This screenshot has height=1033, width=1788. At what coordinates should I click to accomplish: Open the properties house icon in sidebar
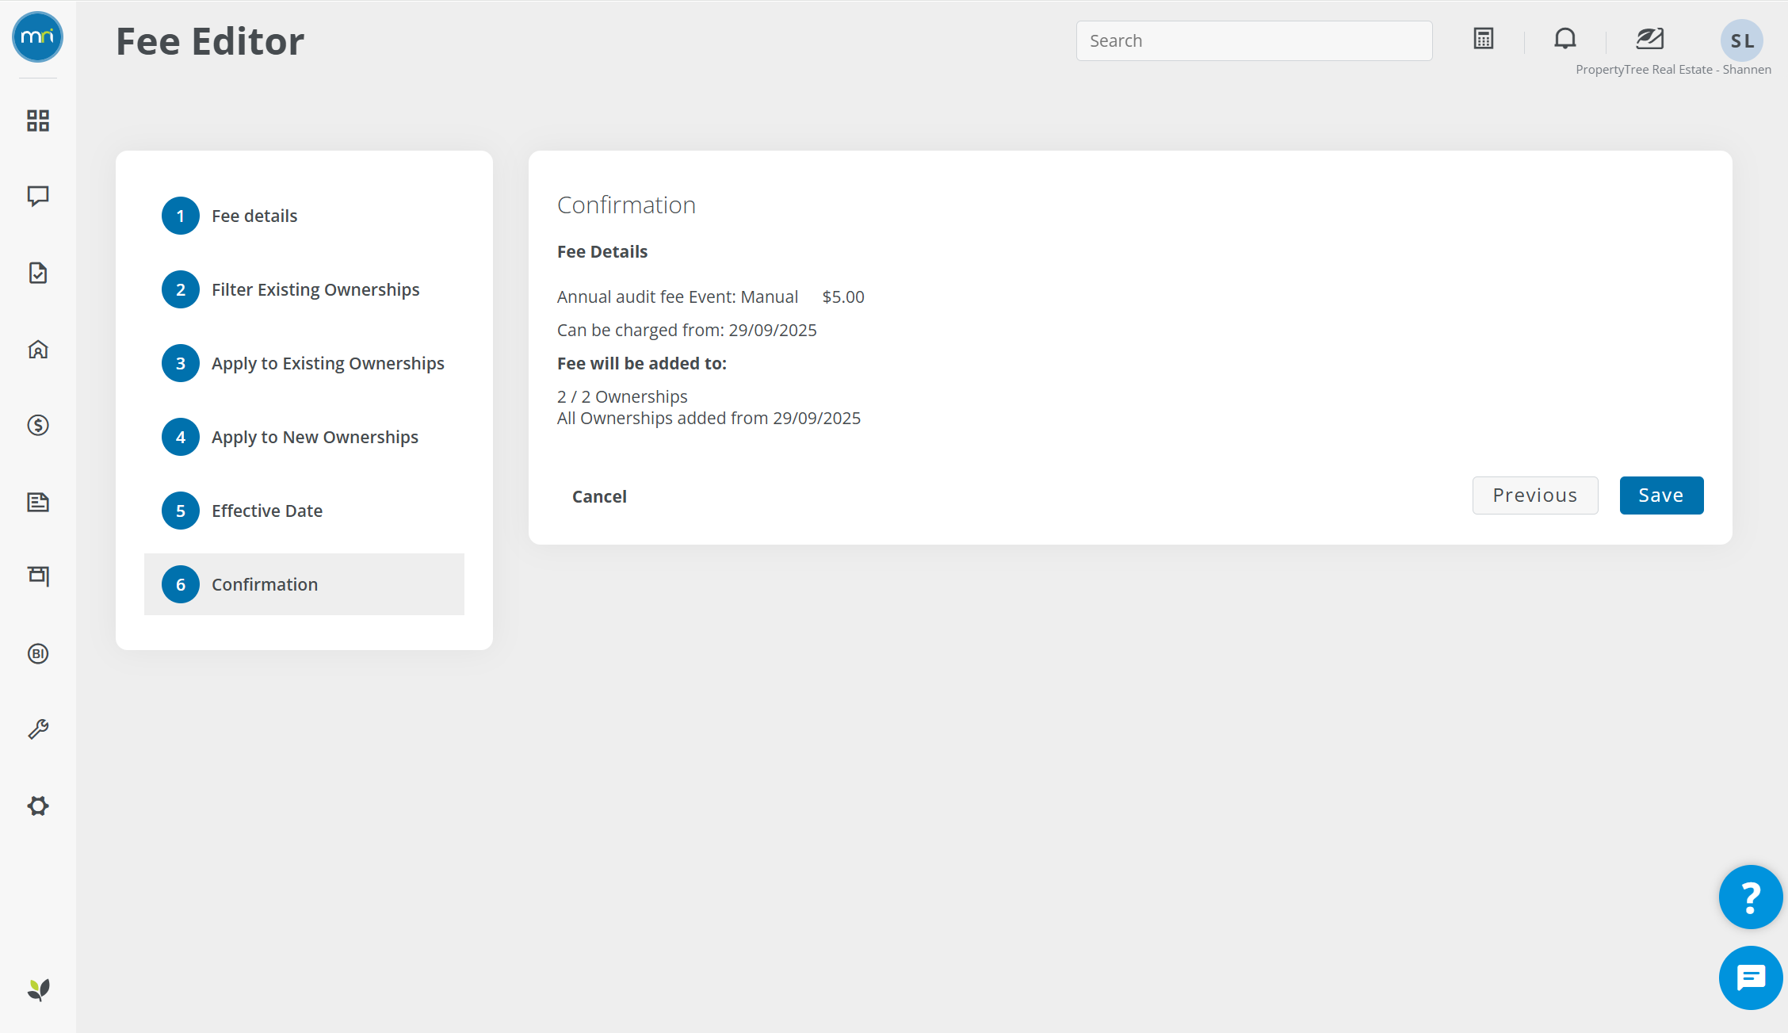pos(38,350)
